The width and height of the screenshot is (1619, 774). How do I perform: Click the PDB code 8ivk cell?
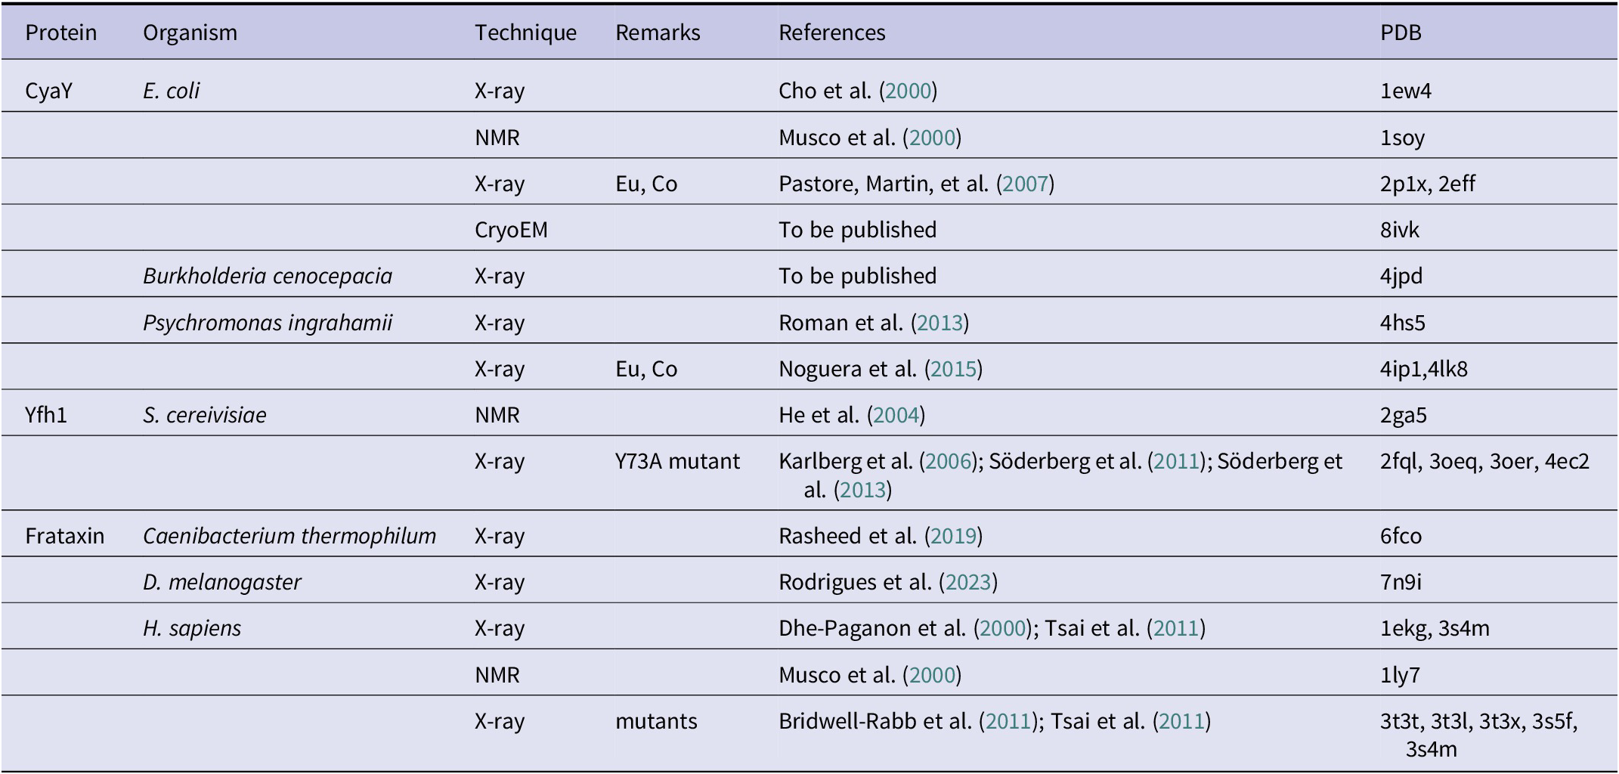click(1399, 230)
